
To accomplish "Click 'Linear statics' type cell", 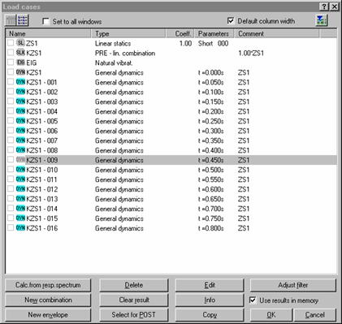I will click(x=113, y=43).
